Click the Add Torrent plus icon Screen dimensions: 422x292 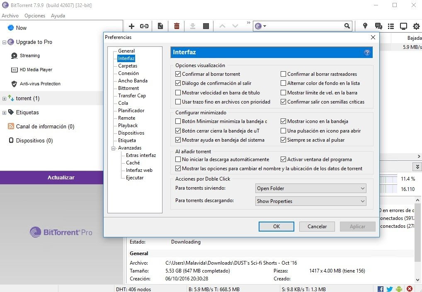(131, 26)
